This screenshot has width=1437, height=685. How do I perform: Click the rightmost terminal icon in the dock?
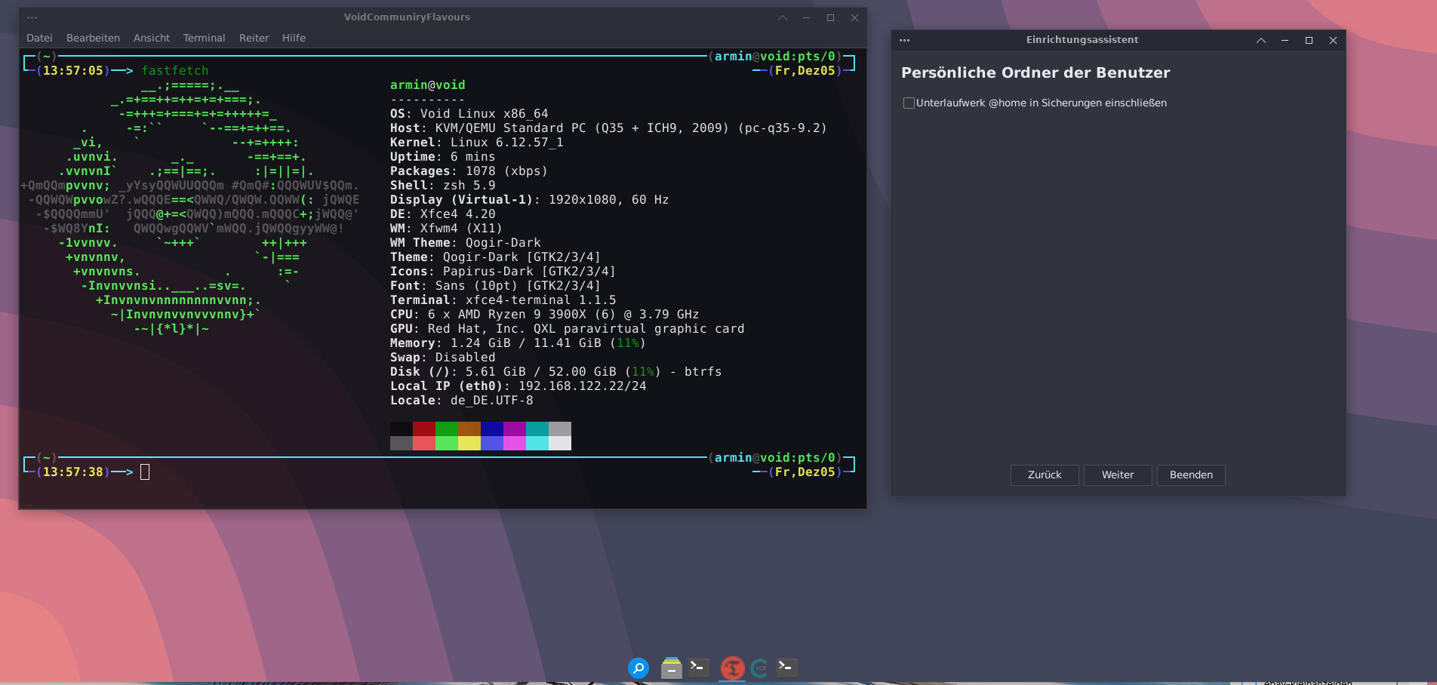[x=786, y=668]
